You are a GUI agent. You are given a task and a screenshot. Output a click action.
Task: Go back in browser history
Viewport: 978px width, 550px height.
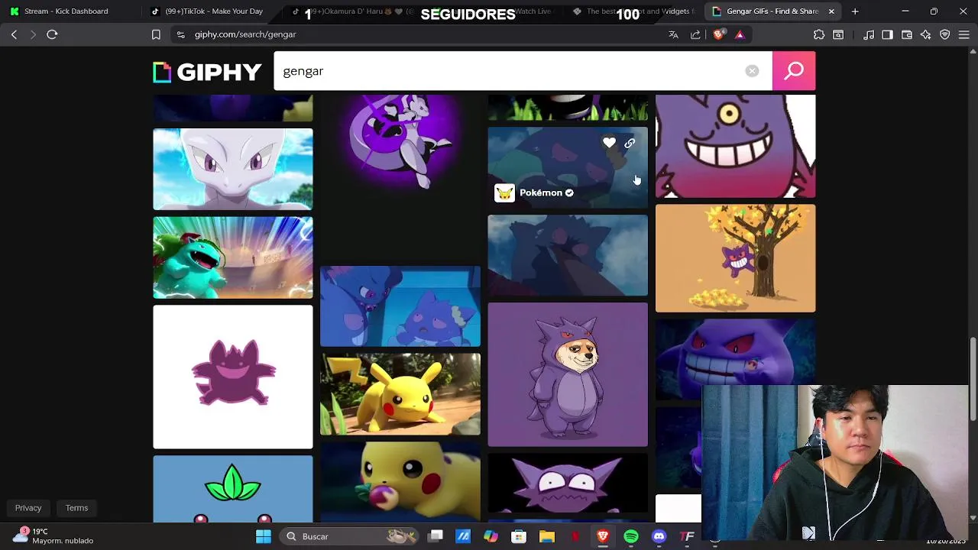click(14, 34)
